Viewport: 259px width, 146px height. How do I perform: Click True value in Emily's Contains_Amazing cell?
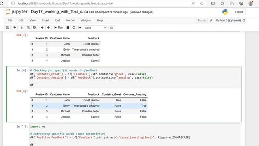coord(144,105)
